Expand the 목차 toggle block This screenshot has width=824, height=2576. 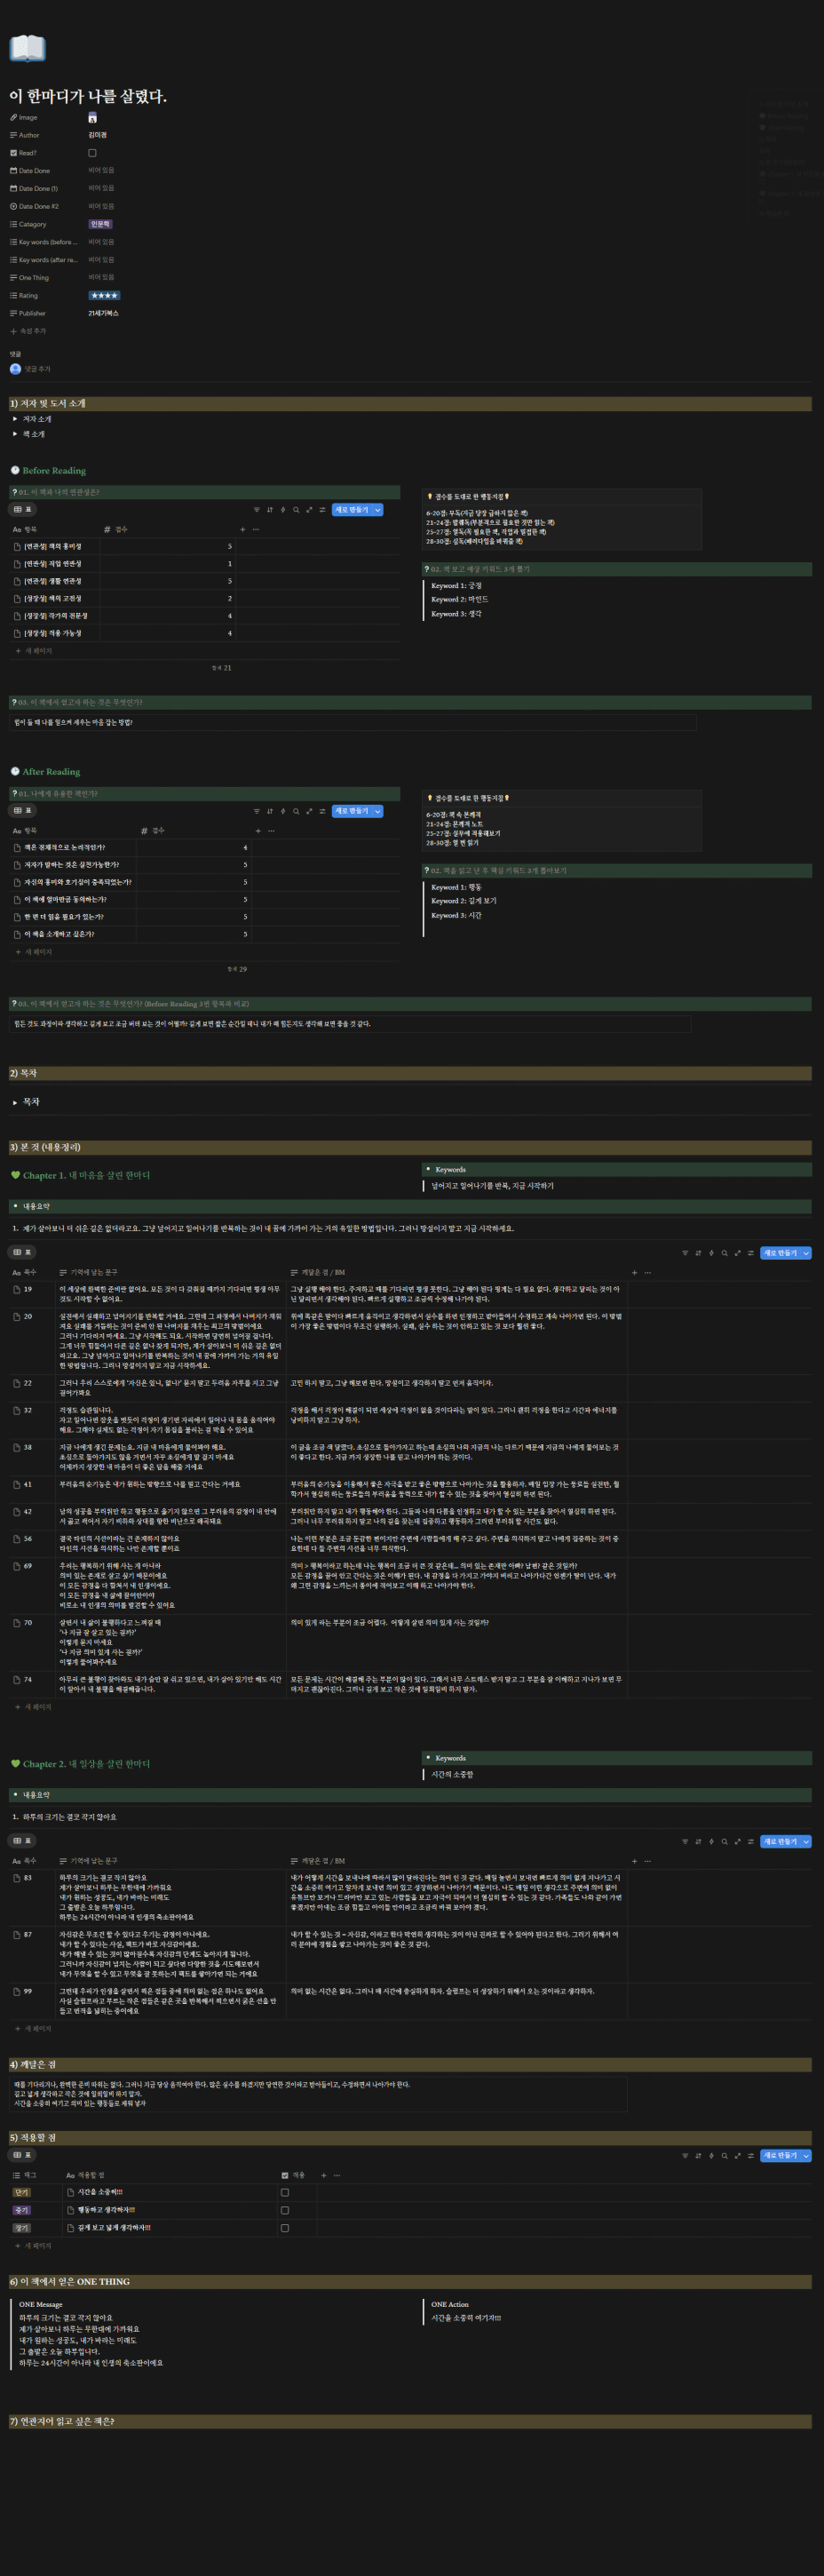coord(15,1102)
